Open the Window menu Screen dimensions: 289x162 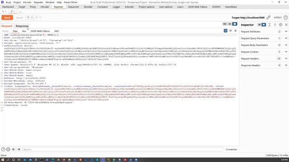click(x=50, y=2)
